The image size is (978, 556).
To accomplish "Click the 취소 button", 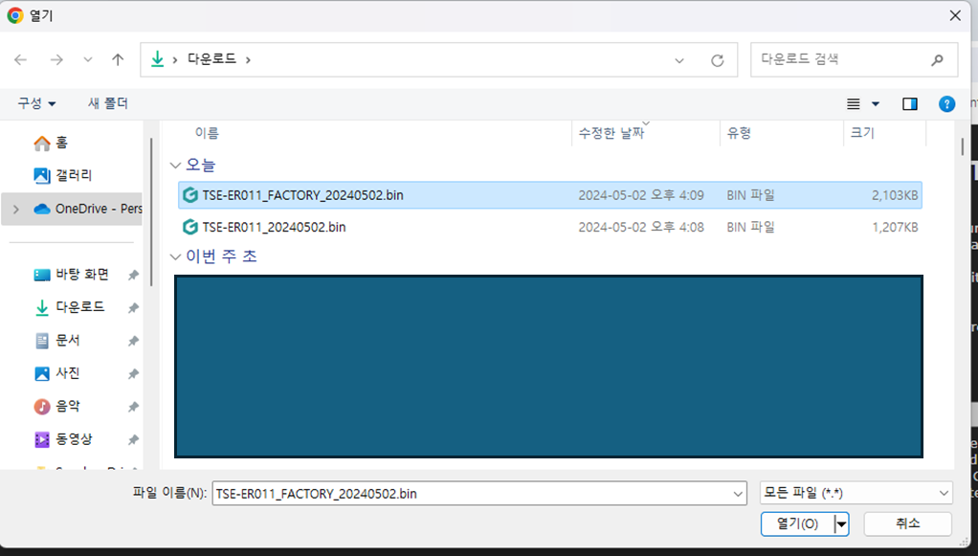I will pyautogui.click(x=907, y=523).
